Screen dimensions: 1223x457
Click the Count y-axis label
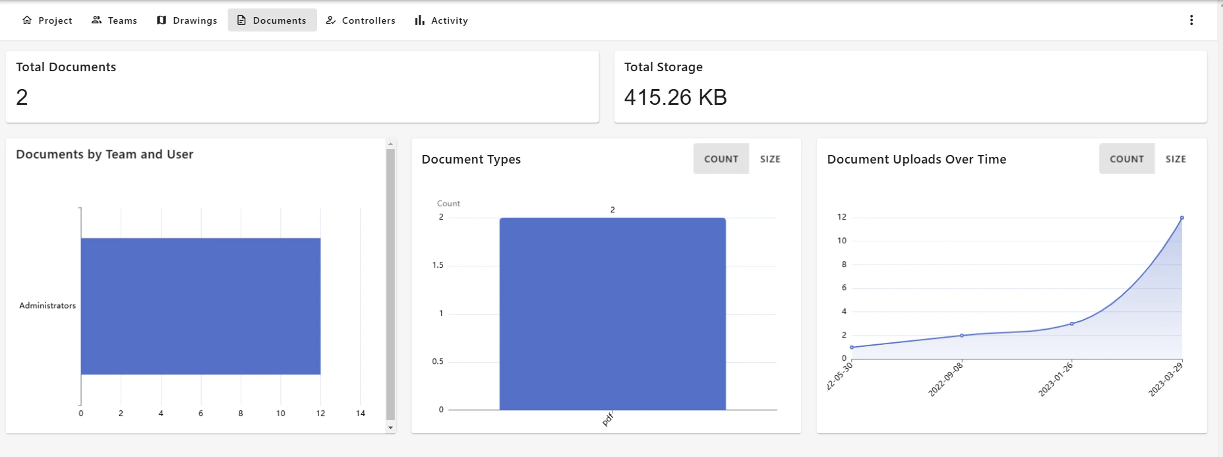[448, 204]
